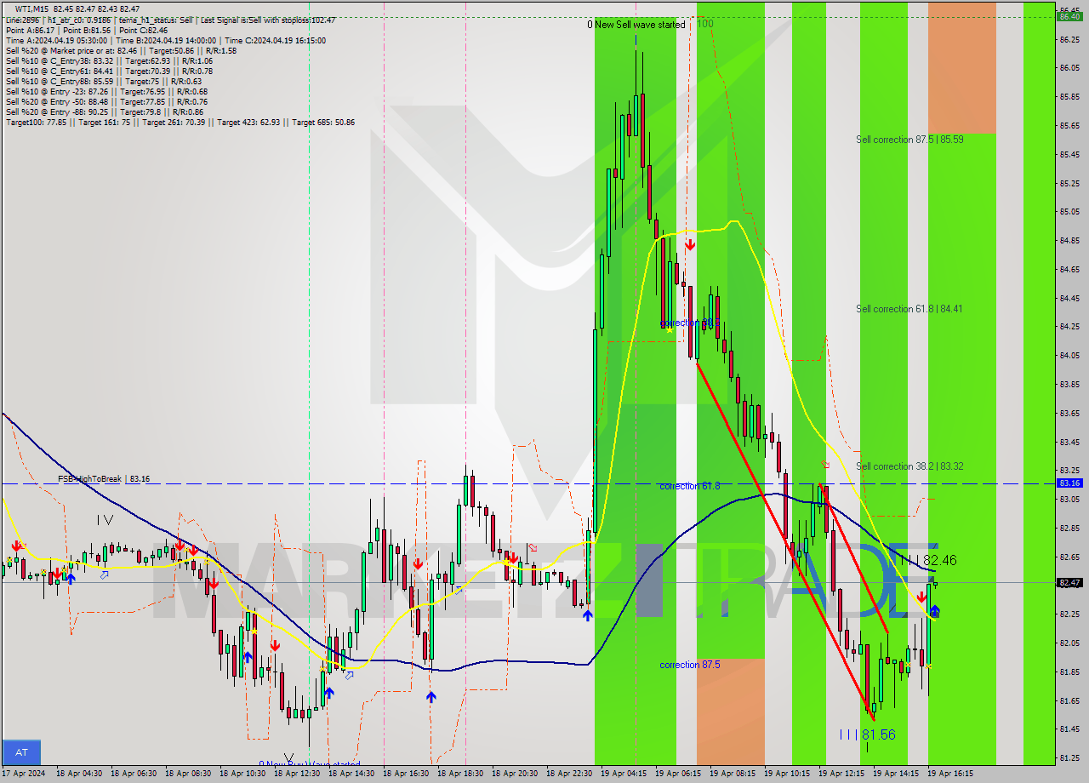This screenshot has height=783, width=1089.
Task: Click the blue buy arrow below the 18 Apr 22:30 breakout candle
Action: point(588,615)
